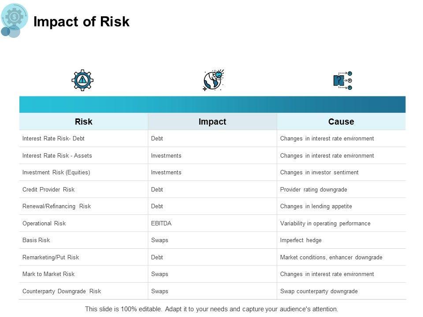The width and height of the screenshot is (423, 317).
Task: Select the Risk column header
Action: pos(84,122)
